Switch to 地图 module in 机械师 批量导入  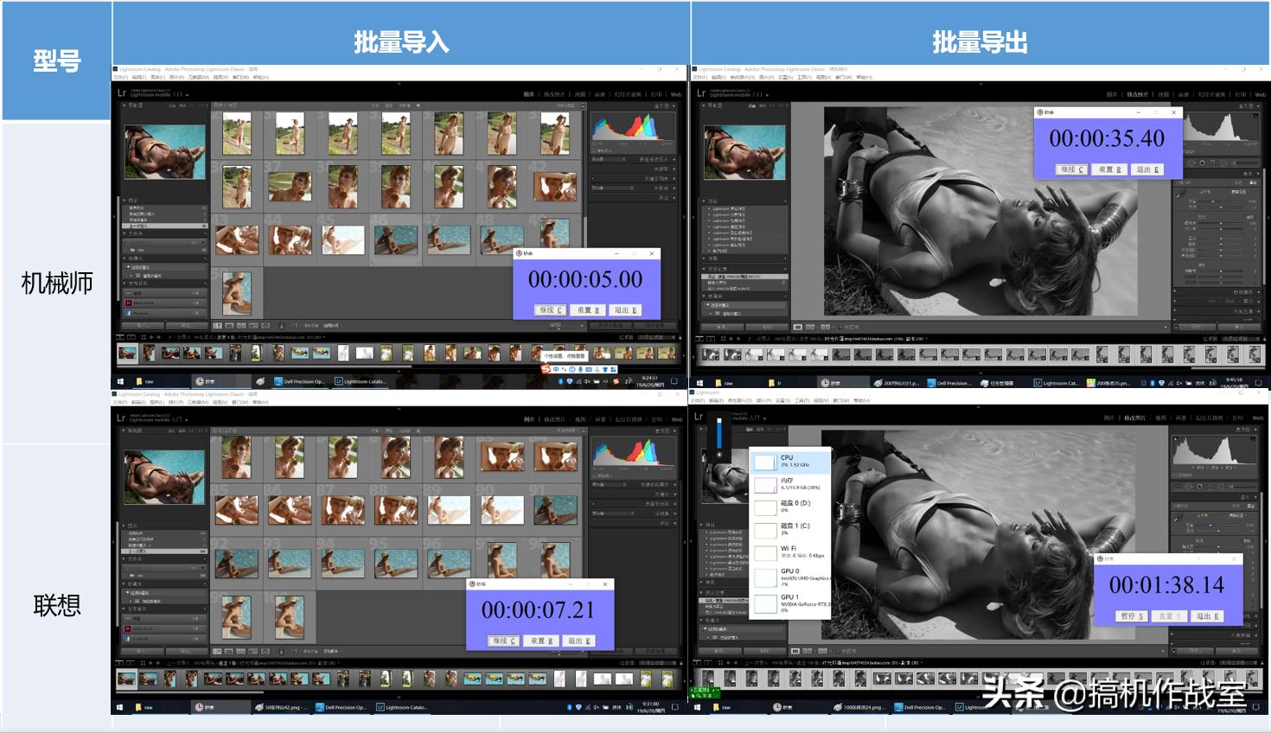[x=580, y=94]
